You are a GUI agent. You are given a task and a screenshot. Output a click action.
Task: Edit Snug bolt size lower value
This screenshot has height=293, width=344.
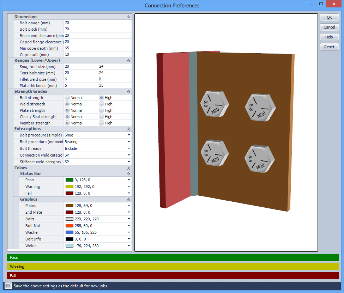pos(80,66)
